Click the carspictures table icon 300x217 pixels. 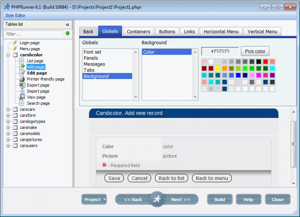click(x=15, y=140)
